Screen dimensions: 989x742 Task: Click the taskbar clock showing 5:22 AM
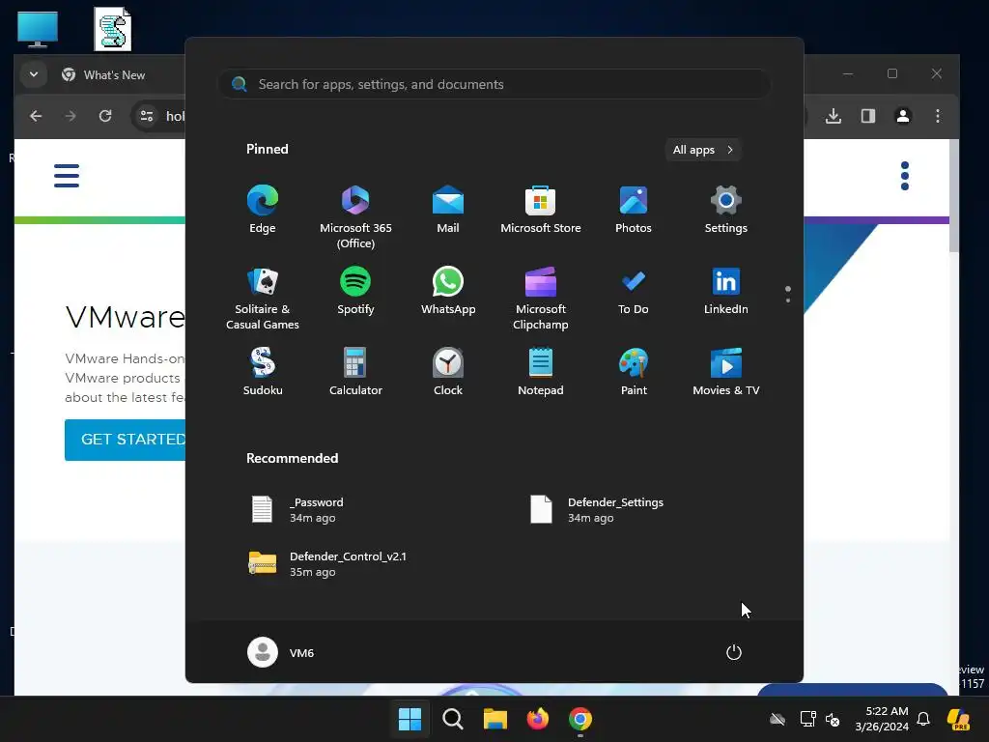pos(882,719)
